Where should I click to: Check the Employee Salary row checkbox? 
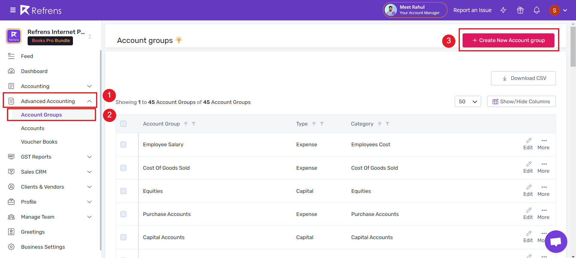(123, 144)
